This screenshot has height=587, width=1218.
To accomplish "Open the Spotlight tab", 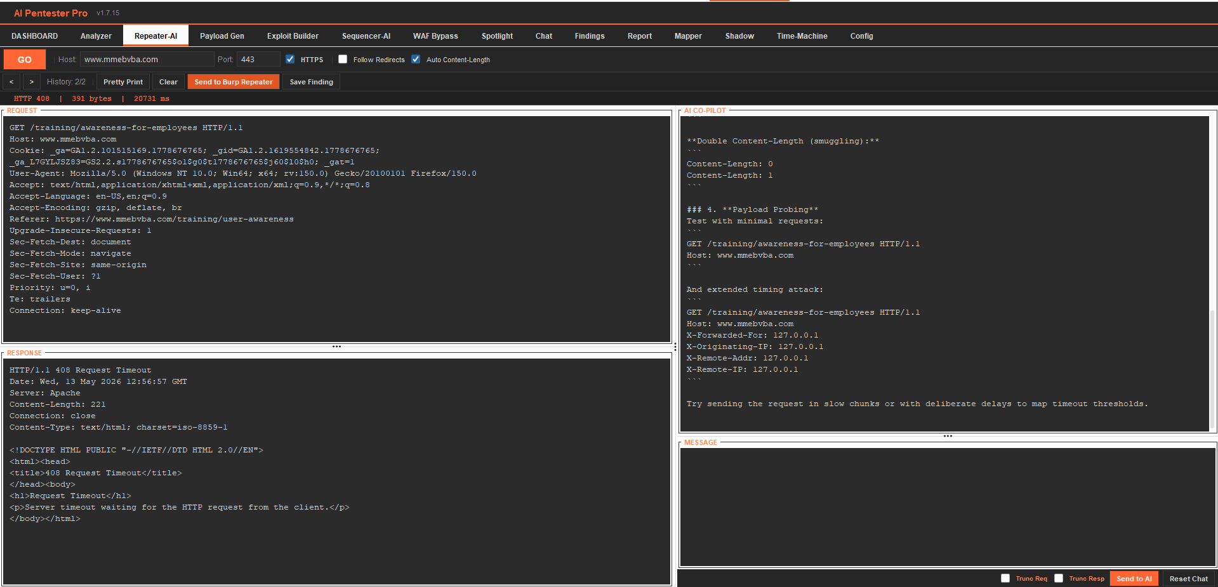I will pyautogui.click(x=497, y=36).
